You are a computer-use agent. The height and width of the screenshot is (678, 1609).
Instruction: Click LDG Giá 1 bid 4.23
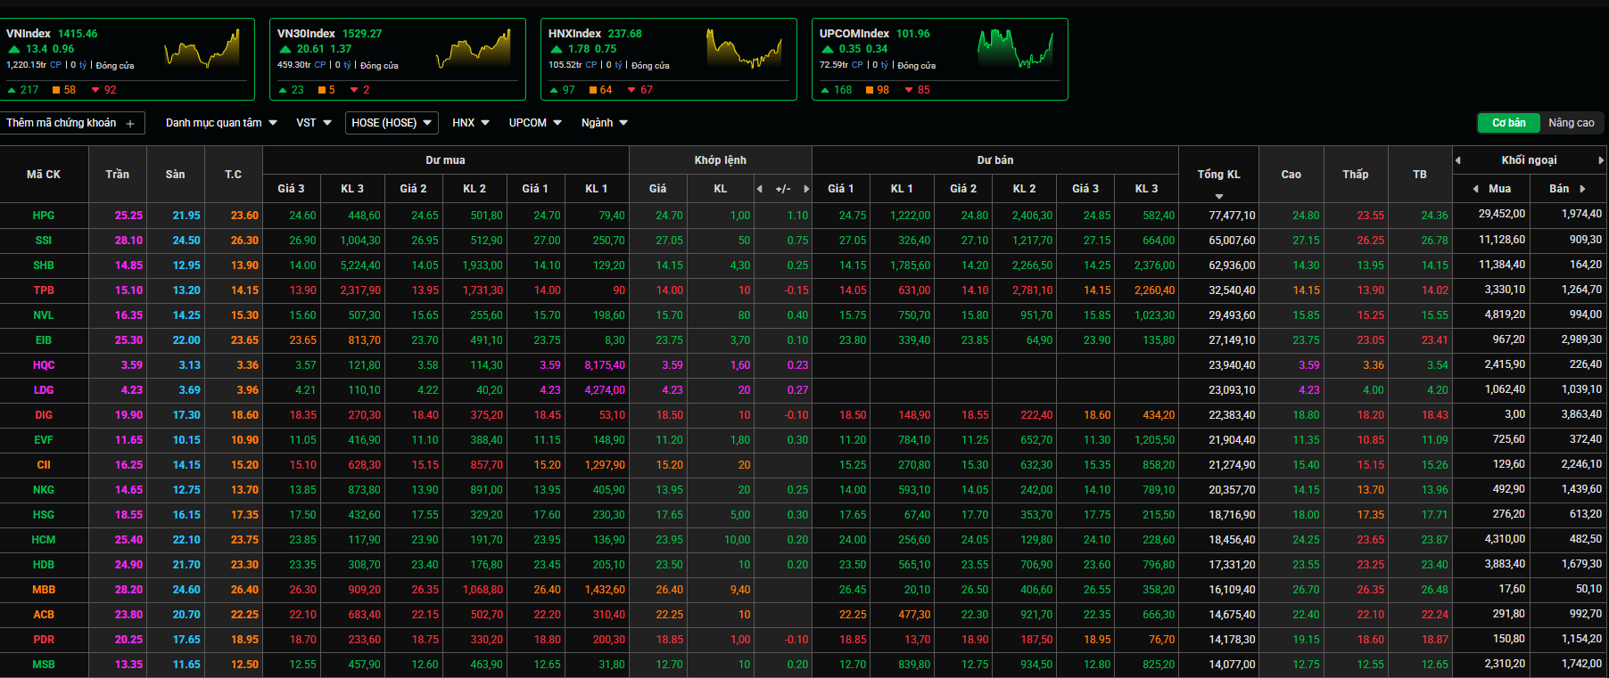550,390
